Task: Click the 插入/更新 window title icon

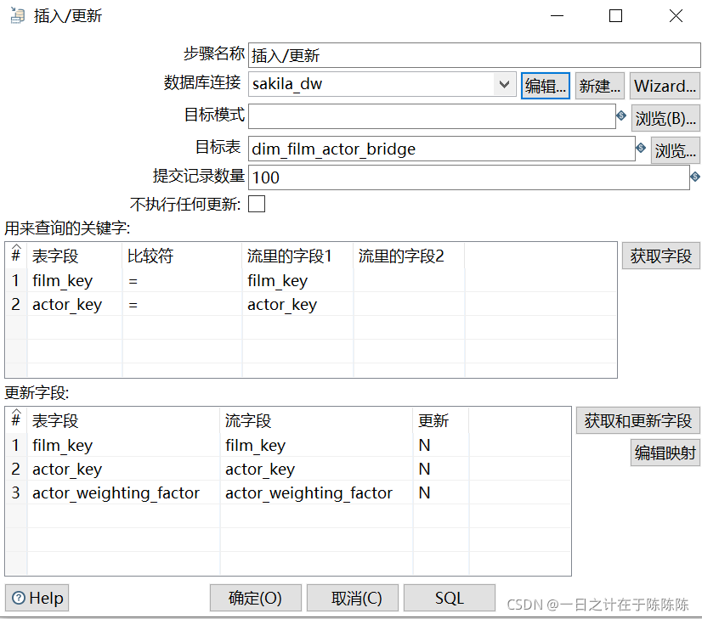Action: coord(18,15)
